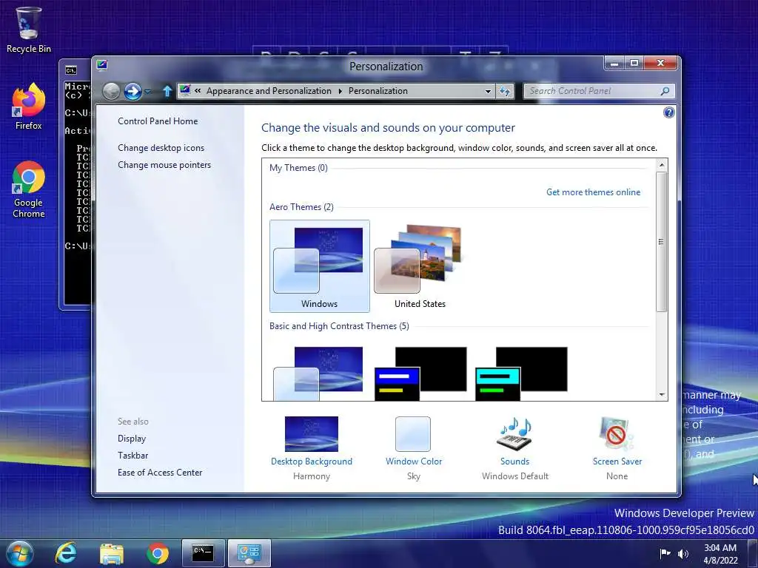Viewport: 758px width, 568px height.
Task: Click Change desktop icons link
Action: click(161, 148)
